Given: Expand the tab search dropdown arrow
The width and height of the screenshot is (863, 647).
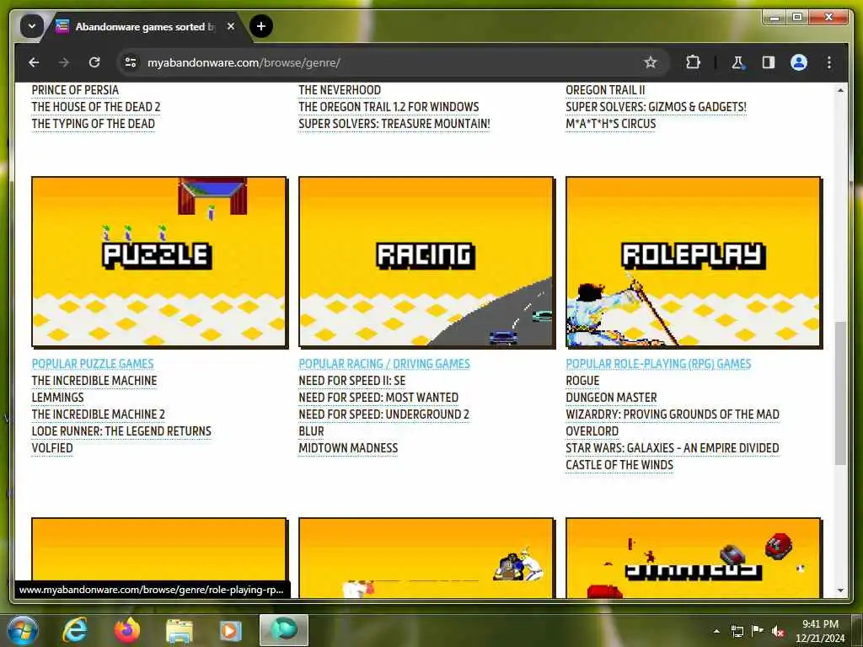Looking at the screenshot, I should click(x=32, y=26).
